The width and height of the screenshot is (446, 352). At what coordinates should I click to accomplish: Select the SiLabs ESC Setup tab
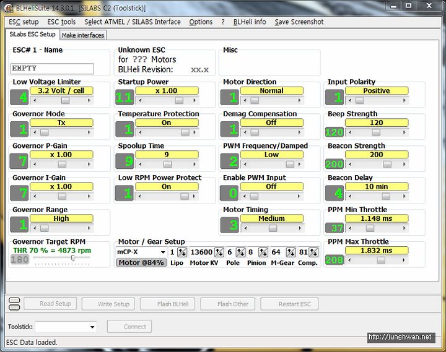32,34
